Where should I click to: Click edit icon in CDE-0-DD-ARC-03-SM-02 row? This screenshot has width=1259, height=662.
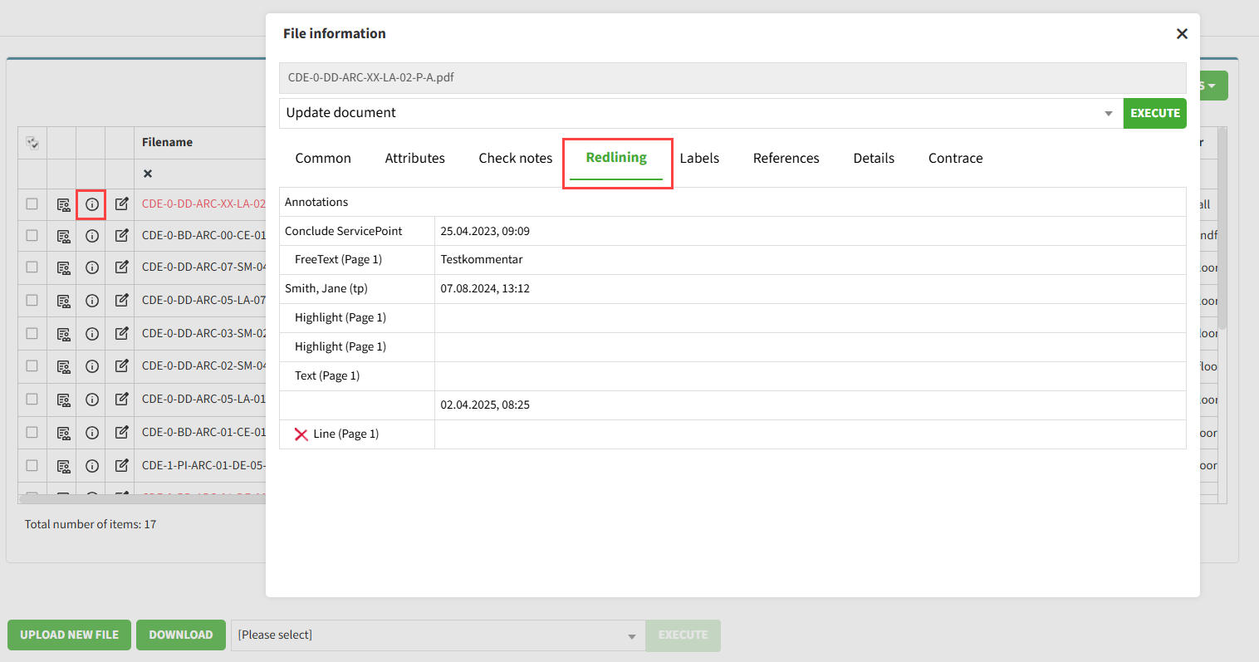pyautogui.click(x=121, y=334)
